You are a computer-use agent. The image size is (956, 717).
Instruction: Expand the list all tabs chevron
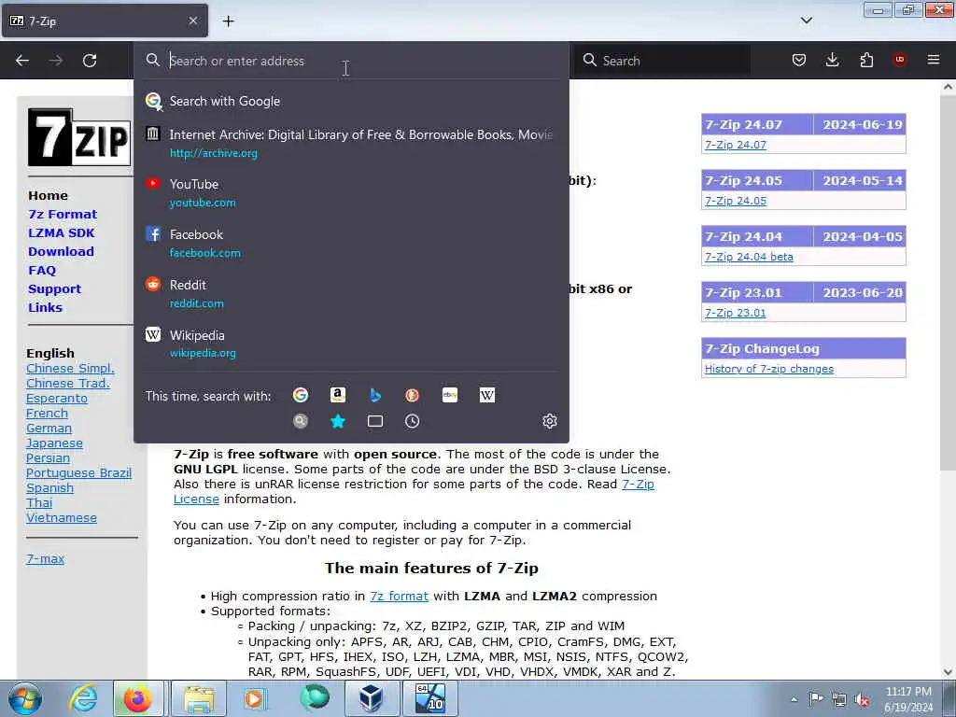806,21
